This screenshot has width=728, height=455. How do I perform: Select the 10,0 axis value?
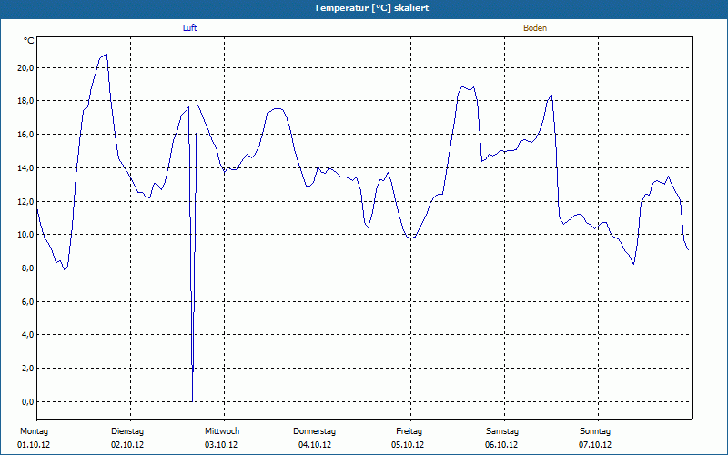pyautogui.click(x=26, y=235)
